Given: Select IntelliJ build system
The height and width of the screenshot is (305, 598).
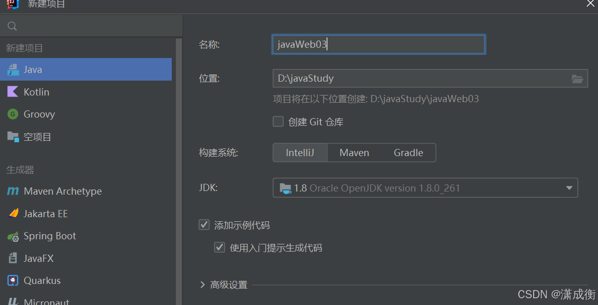Looking at the screenshot, I should click(x=300, y=153).
